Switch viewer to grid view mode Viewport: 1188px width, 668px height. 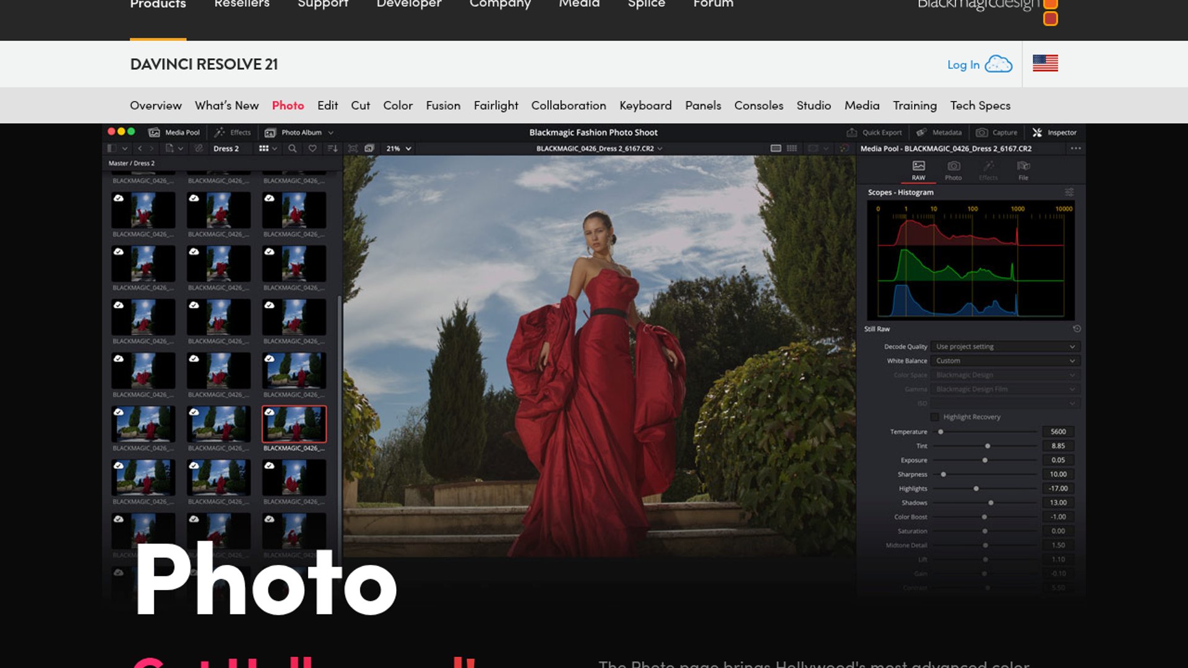(791, 148)
